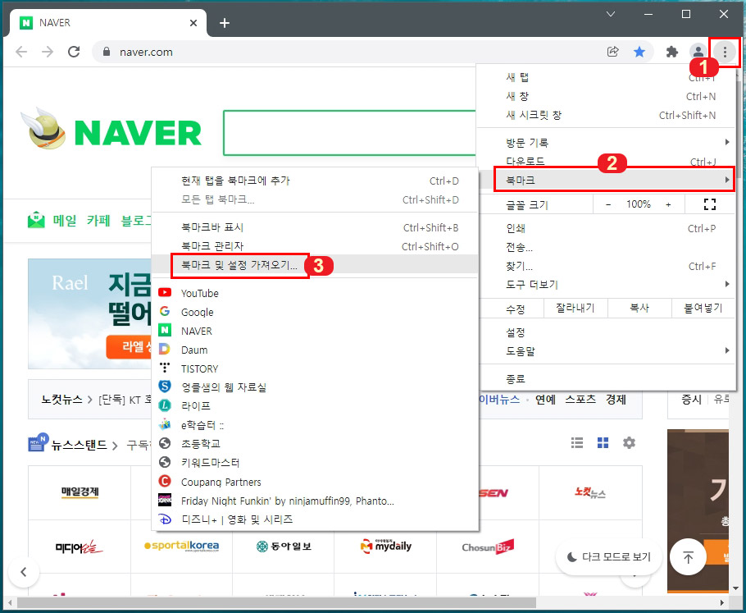The height and width of the screenshot is (613, 746).
Task: Click the horizontal scrollbar
Action: [x=276, y=602]
